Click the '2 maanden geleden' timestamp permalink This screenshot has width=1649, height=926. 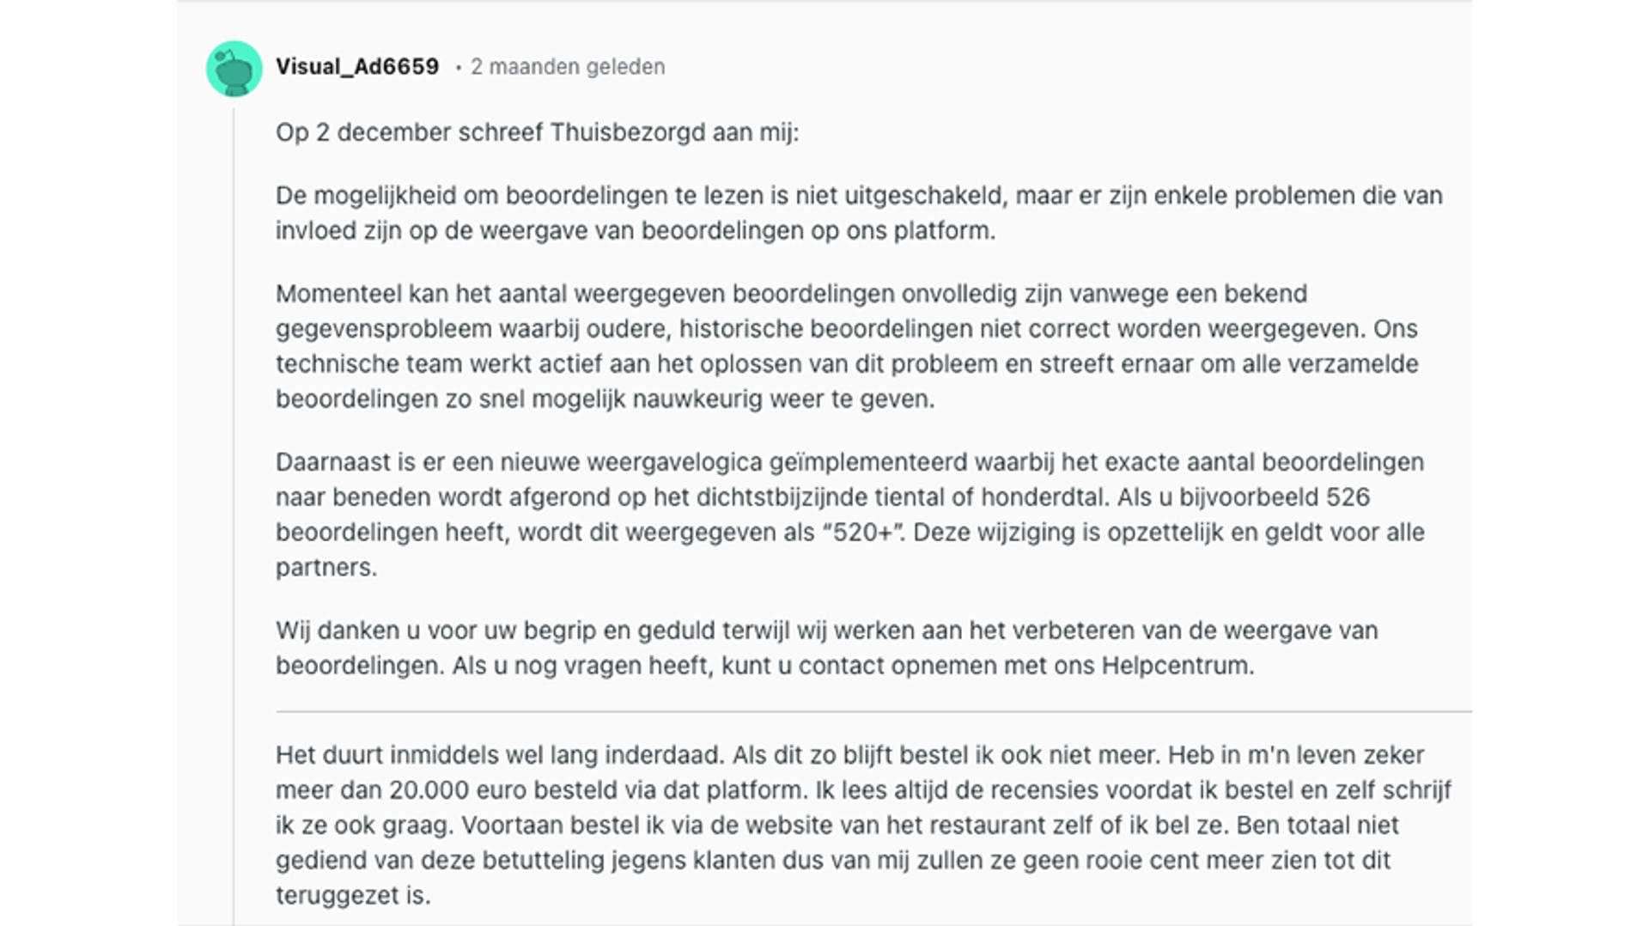[567, 67]
